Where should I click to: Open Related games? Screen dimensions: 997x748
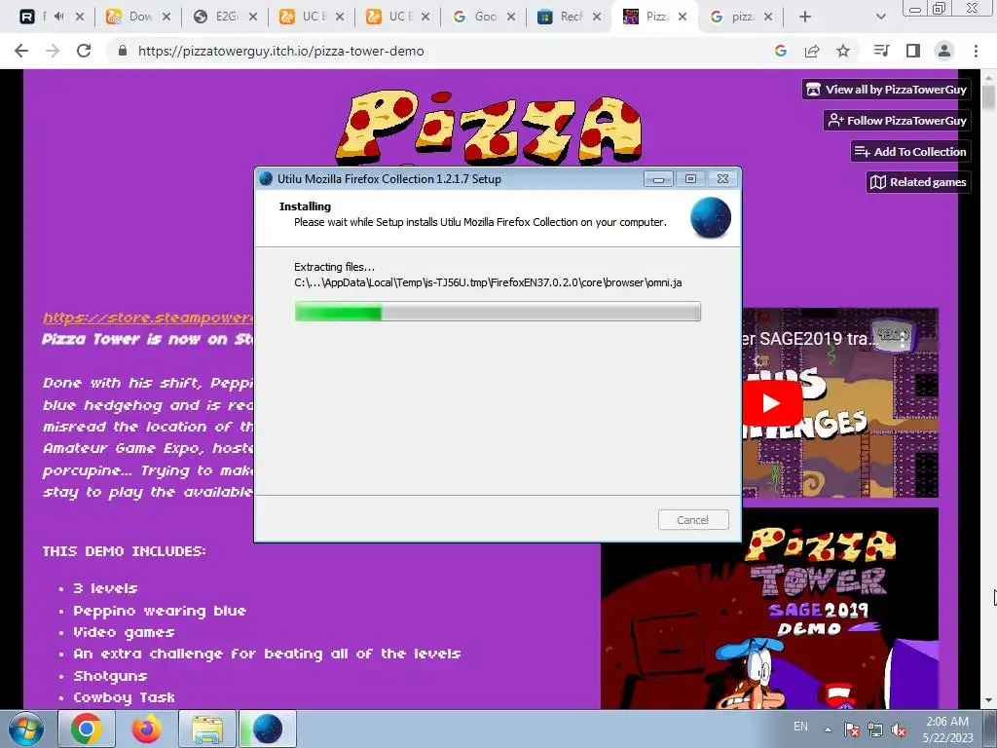(x=918, y=182)
